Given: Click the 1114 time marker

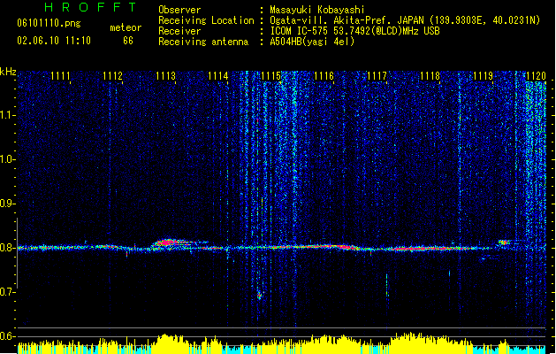Looking at the screenshot, I should point(218,75).
